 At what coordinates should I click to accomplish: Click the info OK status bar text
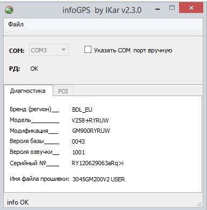coord(18,202)
